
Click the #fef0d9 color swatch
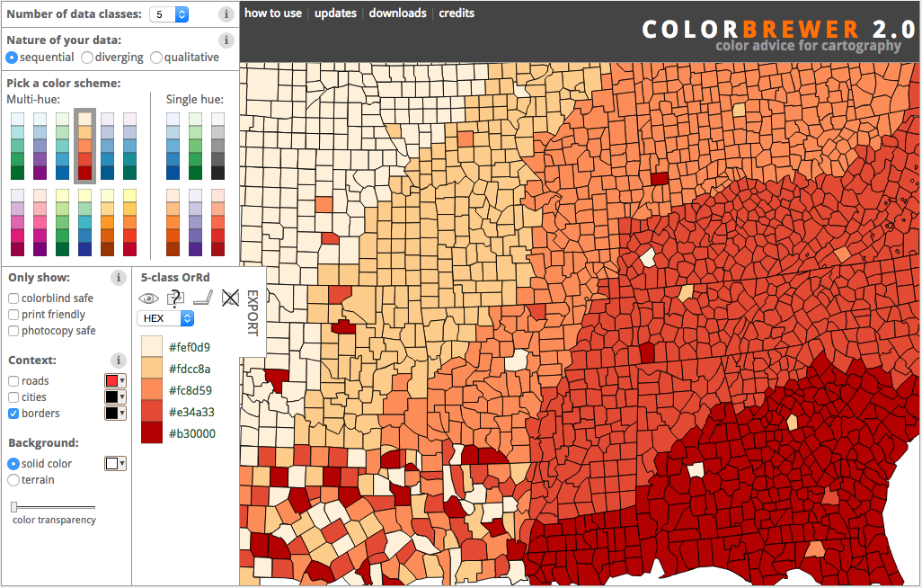(x=152, y=347)
